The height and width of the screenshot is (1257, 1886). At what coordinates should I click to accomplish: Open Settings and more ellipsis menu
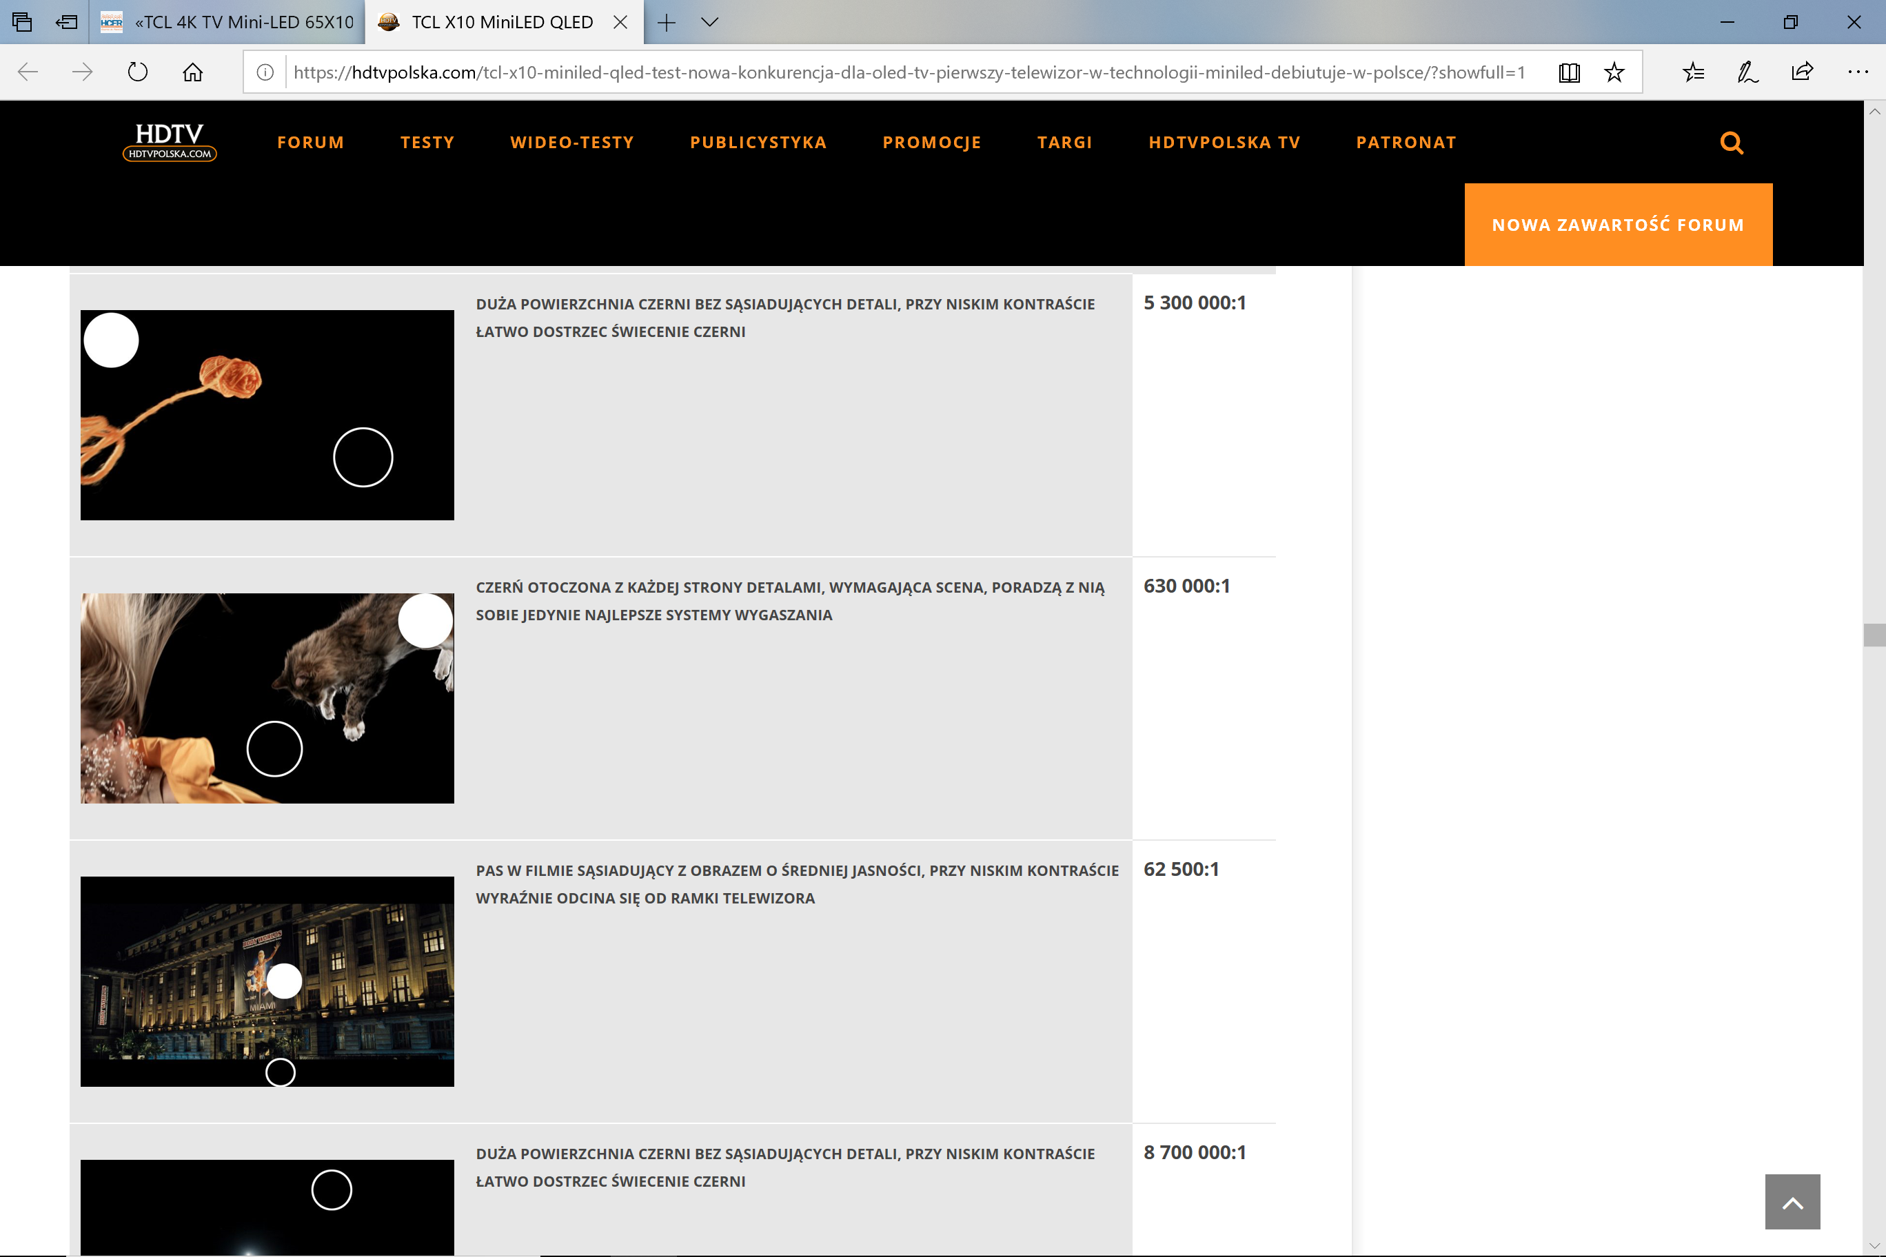pos(1857,73)
